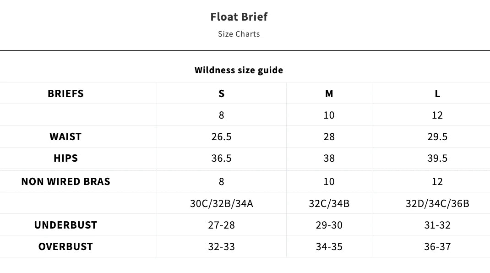Click underbust range 29-30 cell

click(329, 225)
